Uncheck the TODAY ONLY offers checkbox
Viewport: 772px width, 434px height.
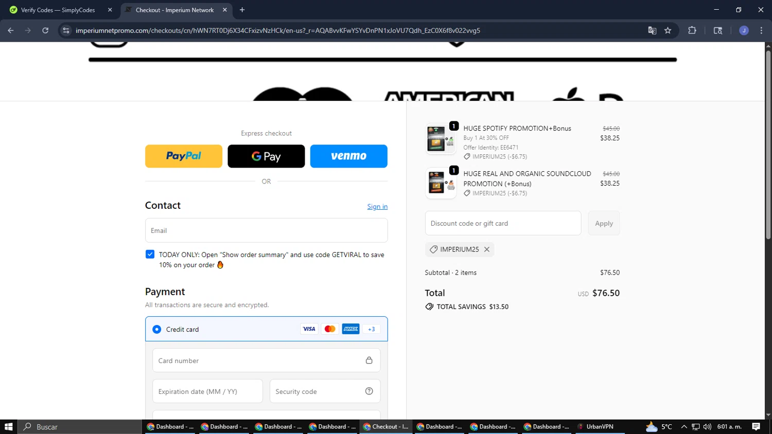(x=150, y=254)
